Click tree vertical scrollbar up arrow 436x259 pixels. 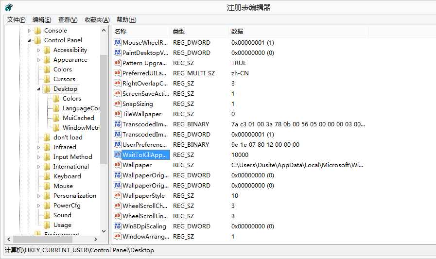(104, 30)
